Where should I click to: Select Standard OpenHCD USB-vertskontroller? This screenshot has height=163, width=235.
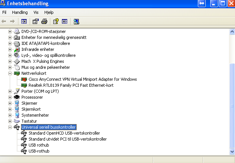(64, 133)
